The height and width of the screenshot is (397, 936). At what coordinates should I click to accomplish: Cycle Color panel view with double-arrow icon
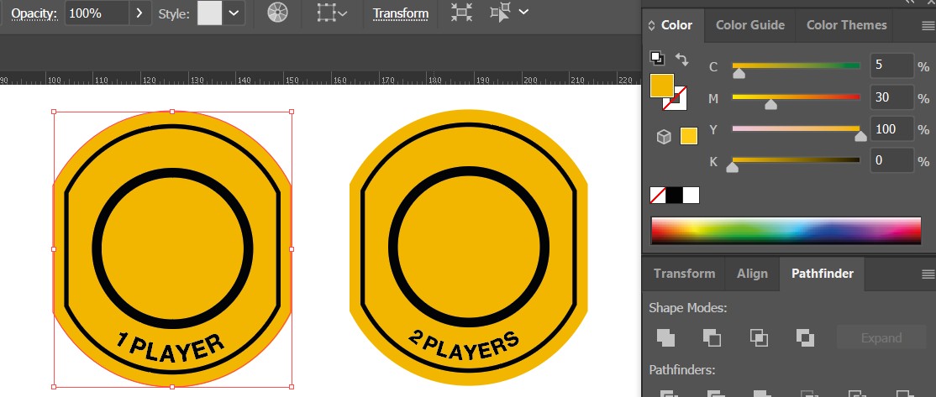tap(651, 25)
